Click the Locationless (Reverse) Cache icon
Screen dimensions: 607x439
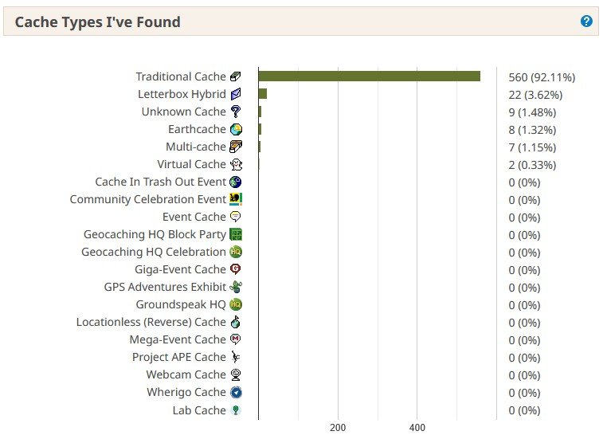click(235, 322)
